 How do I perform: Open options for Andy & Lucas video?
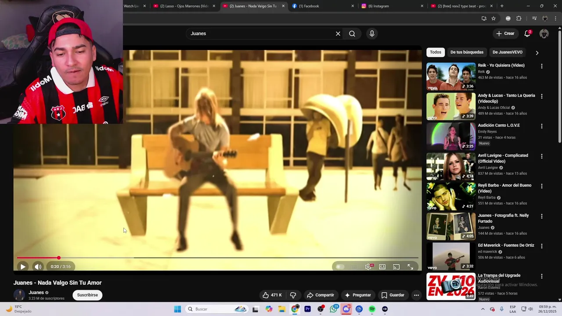541,96
